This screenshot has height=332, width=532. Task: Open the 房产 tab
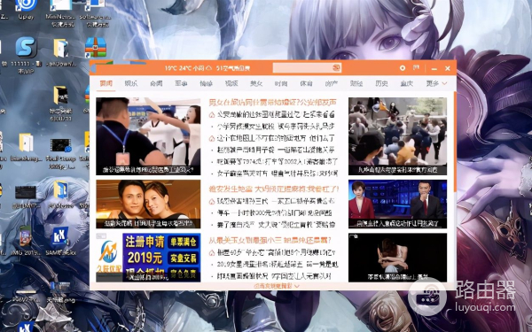pyautogui.click(x=332, y=83)
